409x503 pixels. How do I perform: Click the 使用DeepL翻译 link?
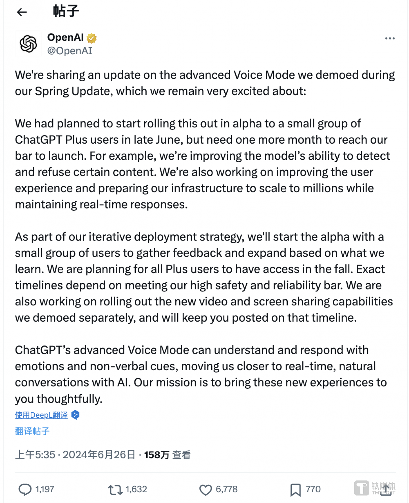pos(41,415)
